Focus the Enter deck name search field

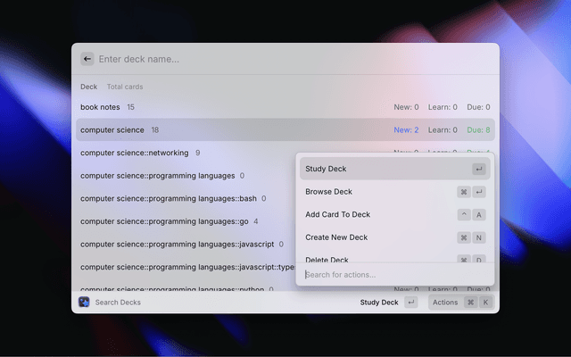[268, 59]
